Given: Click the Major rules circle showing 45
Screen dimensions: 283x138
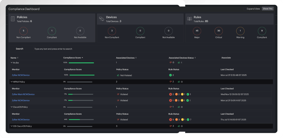Looking at the screenshot, I should [197, 31].
